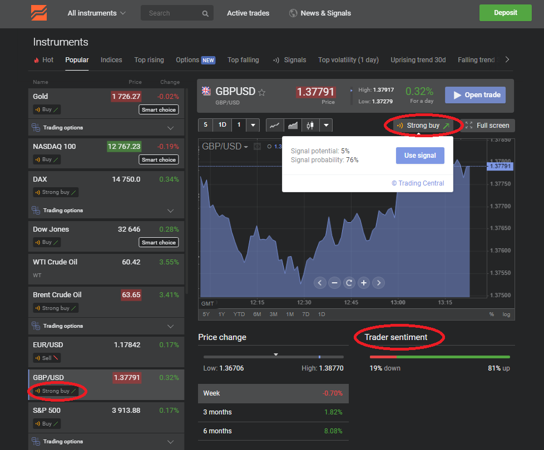Click the Use signal button
The height and width of the screenshot is (450, 544).
pyautogui.click(x=420, y=156)
